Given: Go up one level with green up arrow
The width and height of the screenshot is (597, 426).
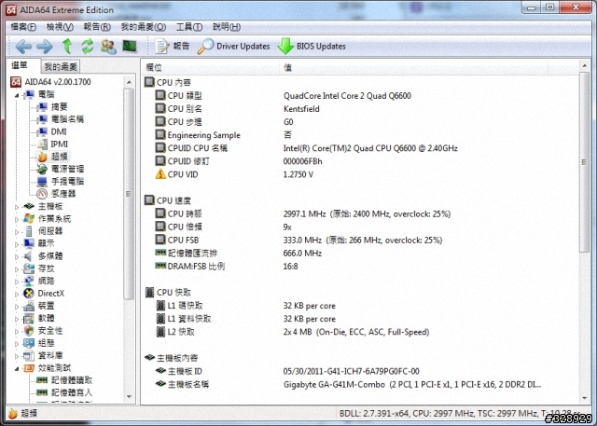Looking at the screenshot, I should point(67,46).
